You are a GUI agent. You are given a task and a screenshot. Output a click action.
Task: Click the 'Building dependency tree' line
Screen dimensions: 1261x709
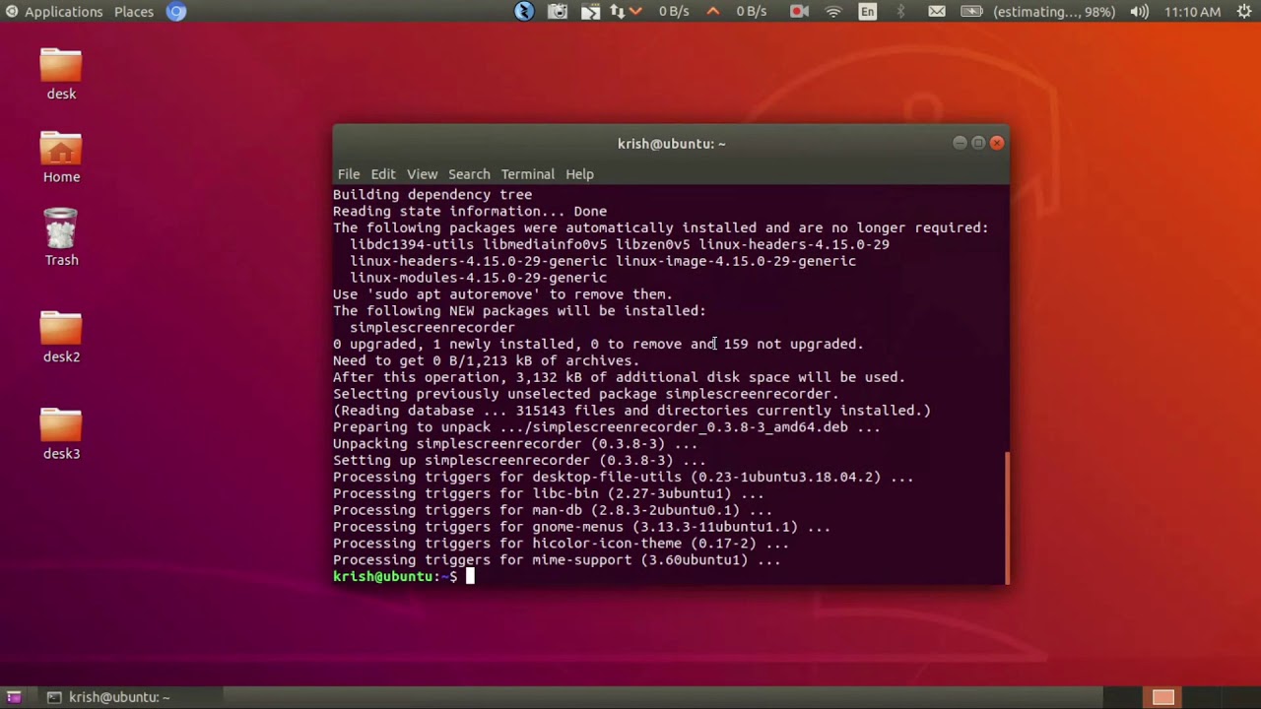coord(432,195)
